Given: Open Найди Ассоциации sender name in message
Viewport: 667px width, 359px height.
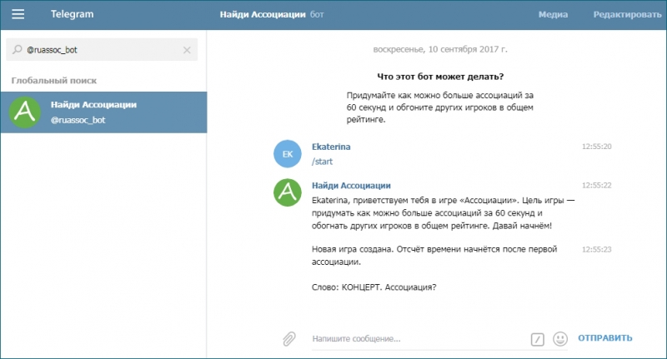Looking at the screenshot, I should [x=351, y=185].
